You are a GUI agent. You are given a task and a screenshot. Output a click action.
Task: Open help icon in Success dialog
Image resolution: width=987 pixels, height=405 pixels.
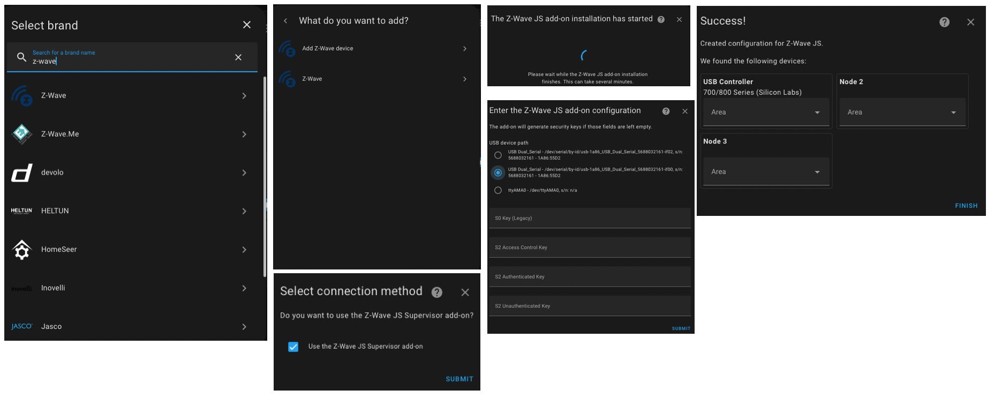click(944, 22)
